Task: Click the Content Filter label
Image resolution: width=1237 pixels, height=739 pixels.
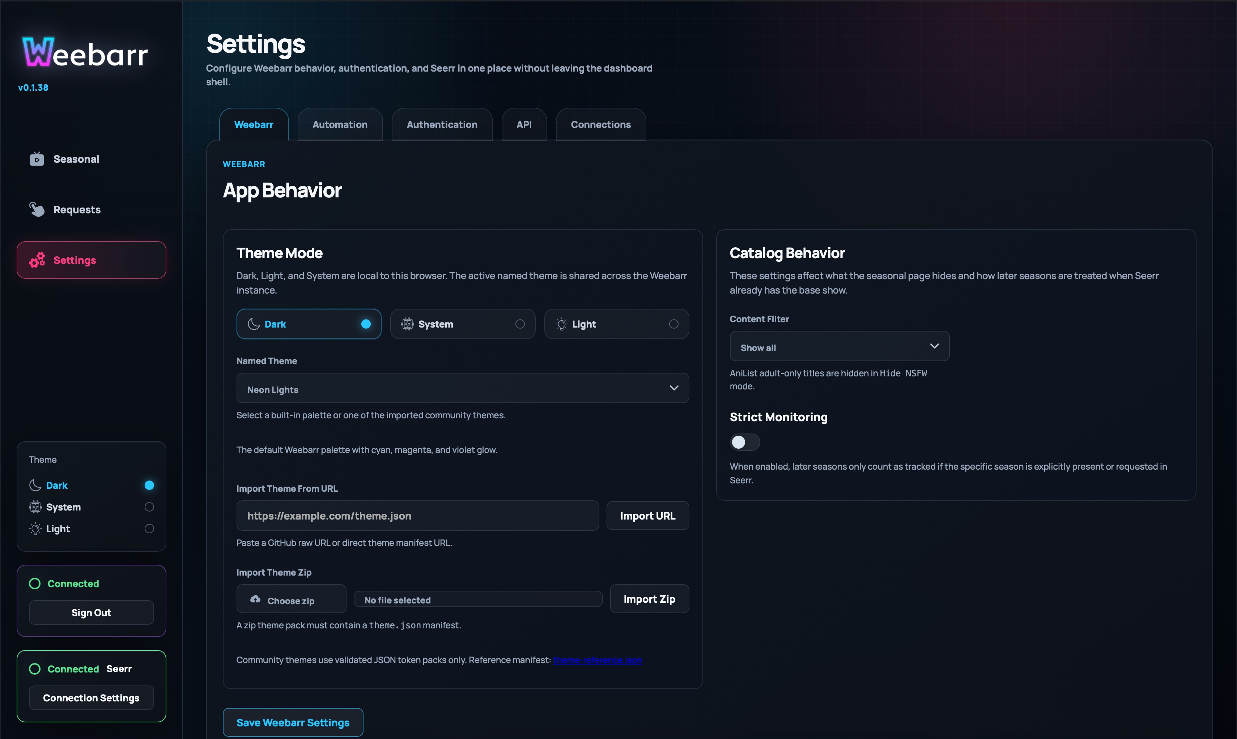Action: (759, 319)
